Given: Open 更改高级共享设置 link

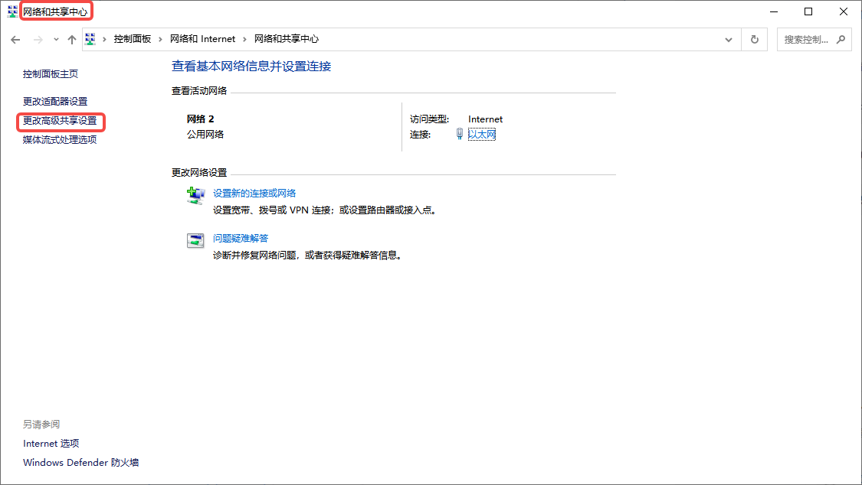Looking at the screenshot, I should (x=60, y=121).
